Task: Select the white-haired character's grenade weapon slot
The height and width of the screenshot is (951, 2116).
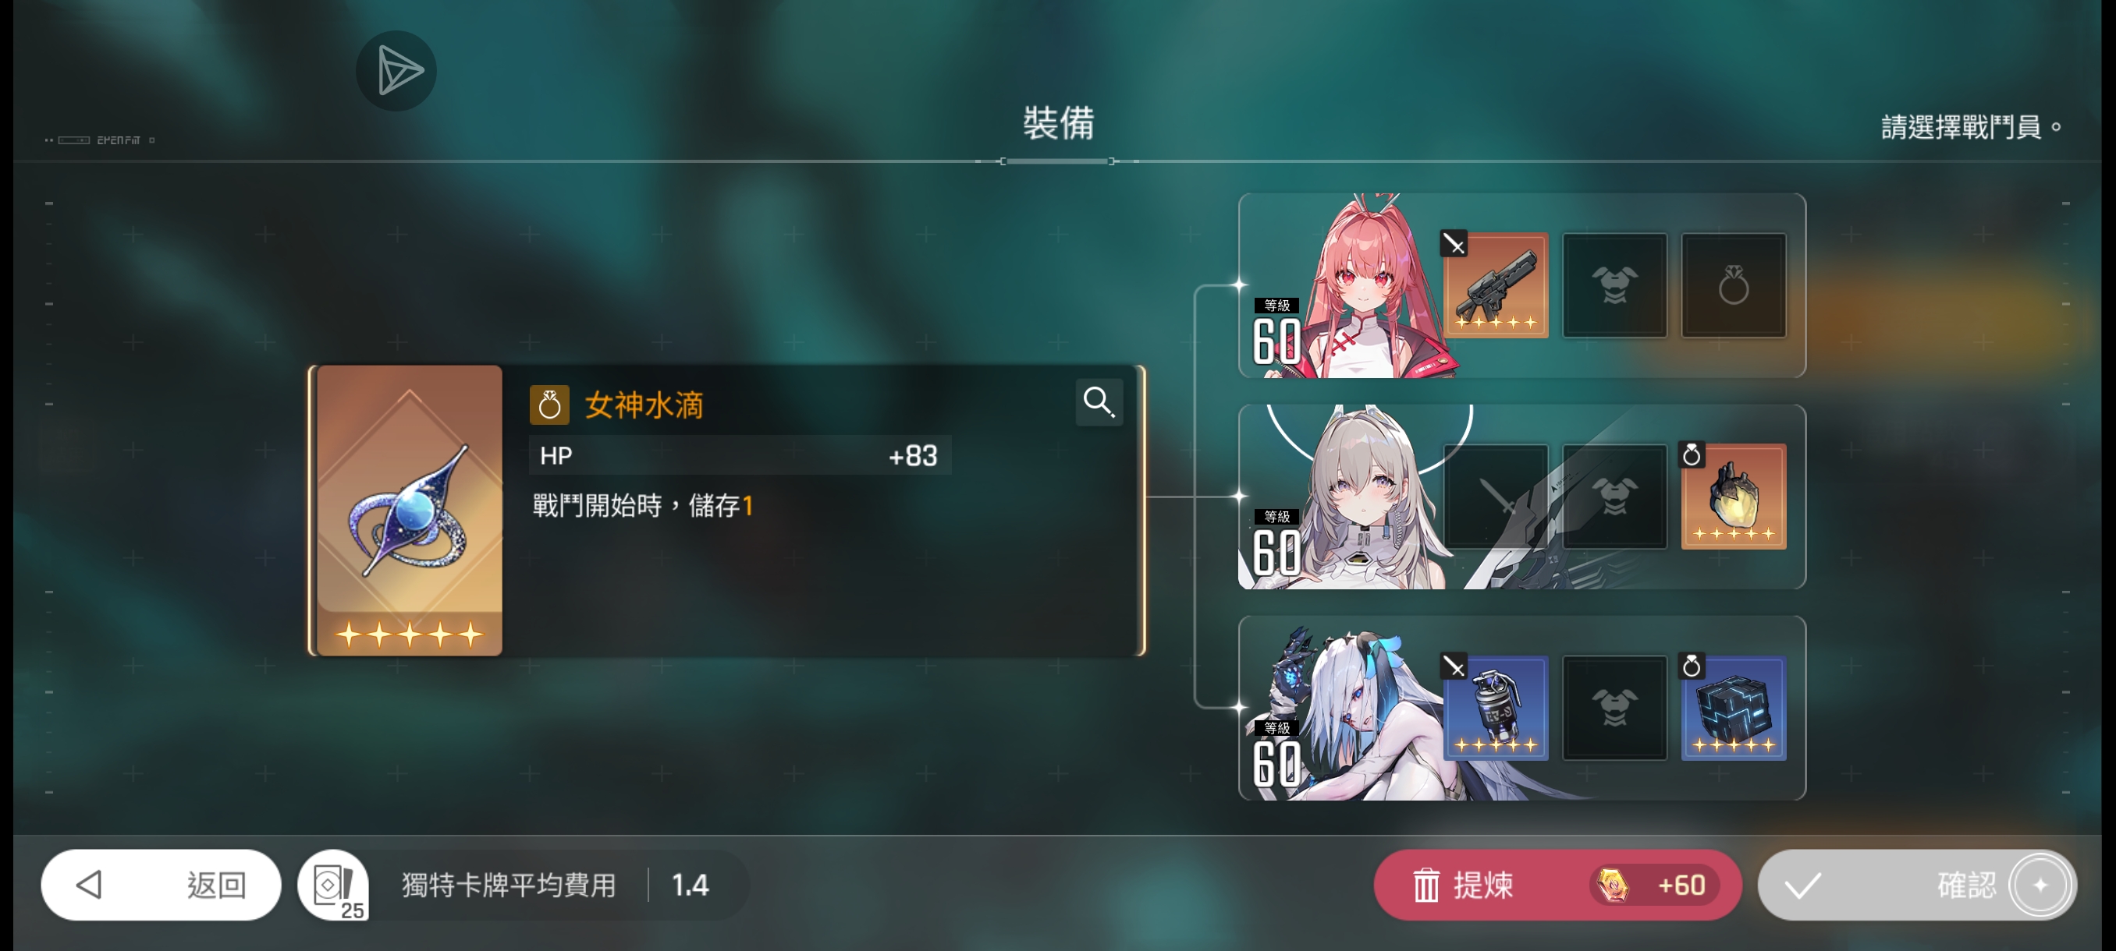Action: 1496,707
